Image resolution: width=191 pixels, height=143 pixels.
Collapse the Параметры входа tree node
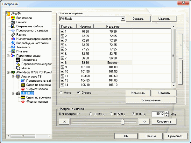[x=8, y=56]
